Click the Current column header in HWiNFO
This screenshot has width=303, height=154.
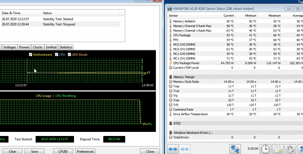click(x=225, y=16)
